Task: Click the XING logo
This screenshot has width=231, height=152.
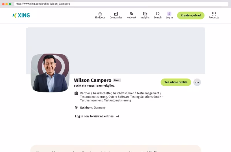Action: coord(21,15)
